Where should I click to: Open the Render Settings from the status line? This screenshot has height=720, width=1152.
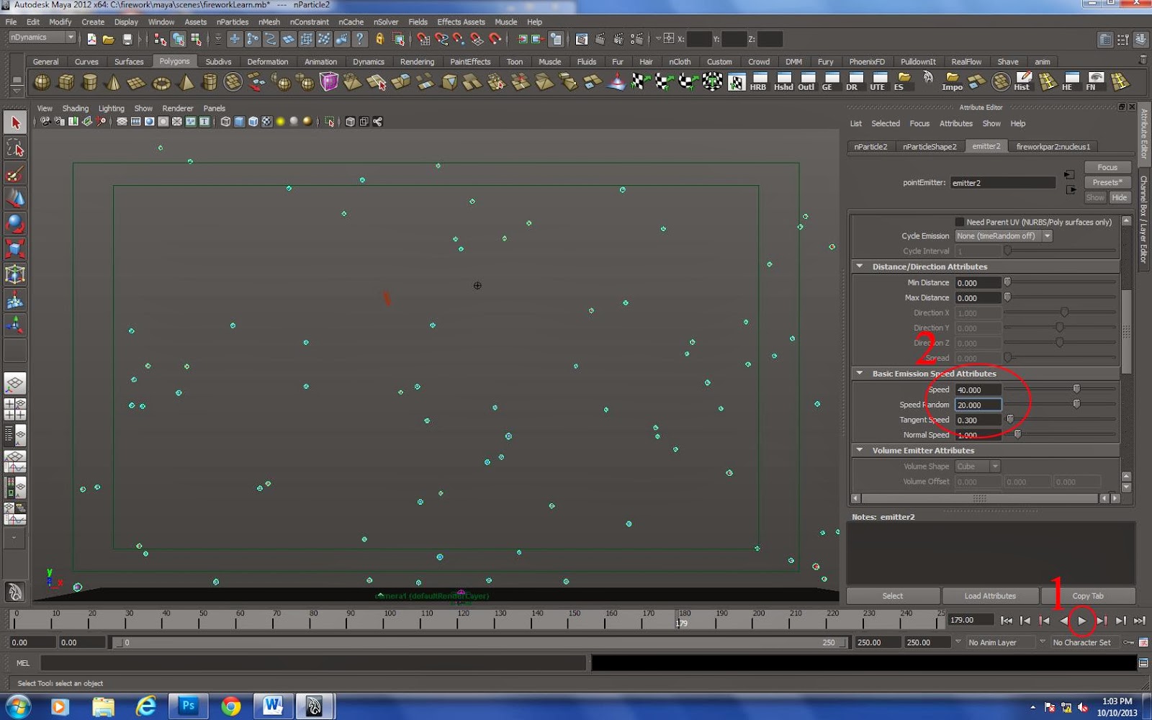tap(636, 38)
